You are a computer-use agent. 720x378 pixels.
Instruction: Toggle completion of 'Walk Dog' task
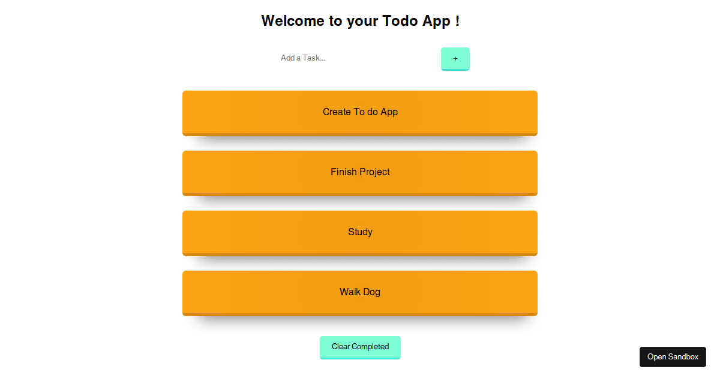[x=360, y=292]
